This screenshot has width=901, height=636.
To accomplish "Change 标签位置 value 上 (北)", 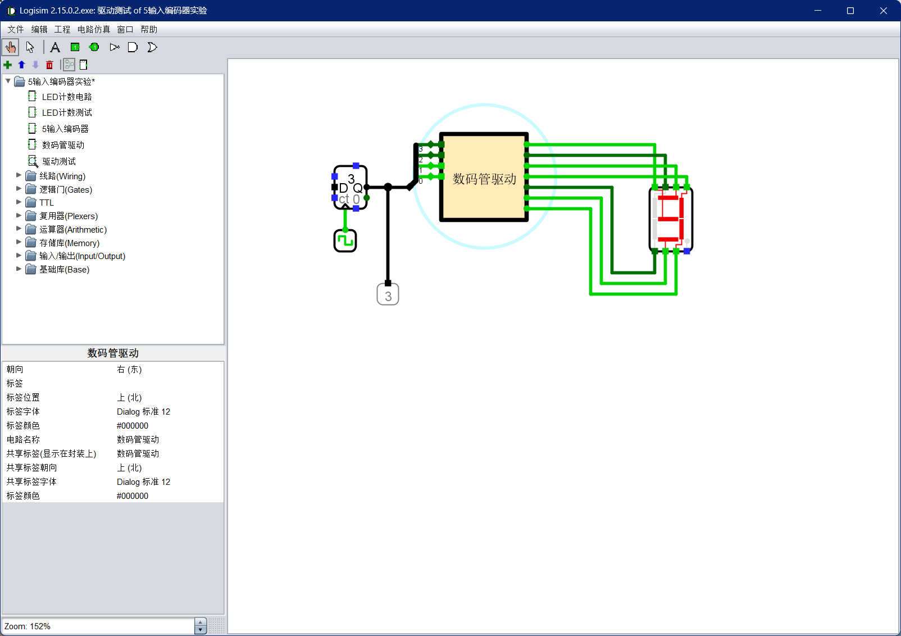I will coord(169,397).
